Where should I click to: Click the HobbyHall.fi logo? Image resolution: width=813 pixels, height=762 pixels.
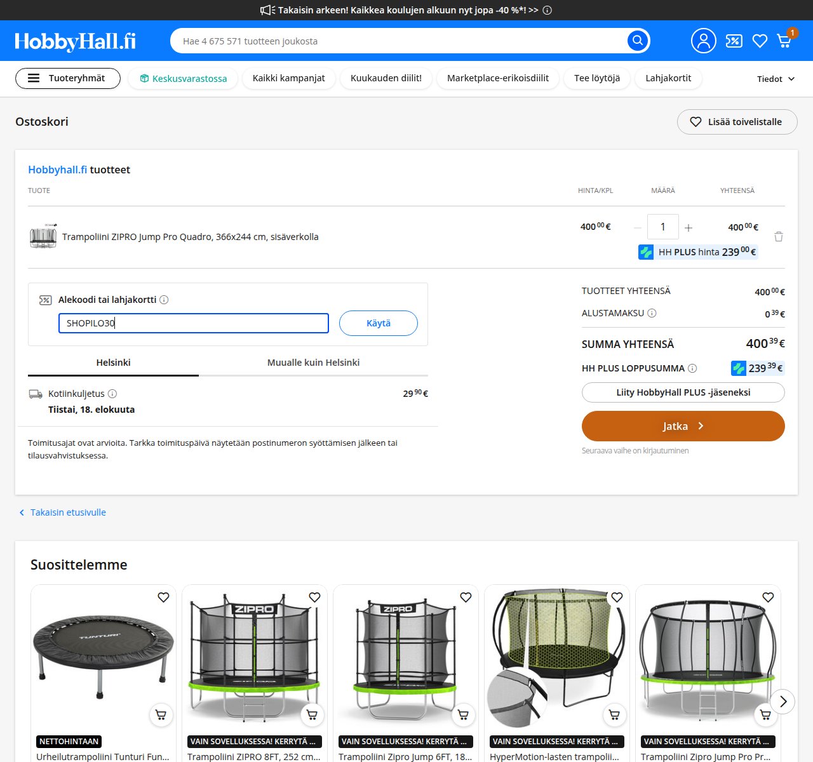click(x=75, y=41)
